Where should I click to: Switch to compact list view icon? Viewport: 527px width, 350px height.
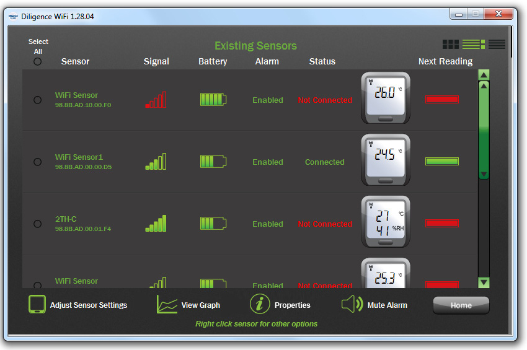[x=497, y=45]
